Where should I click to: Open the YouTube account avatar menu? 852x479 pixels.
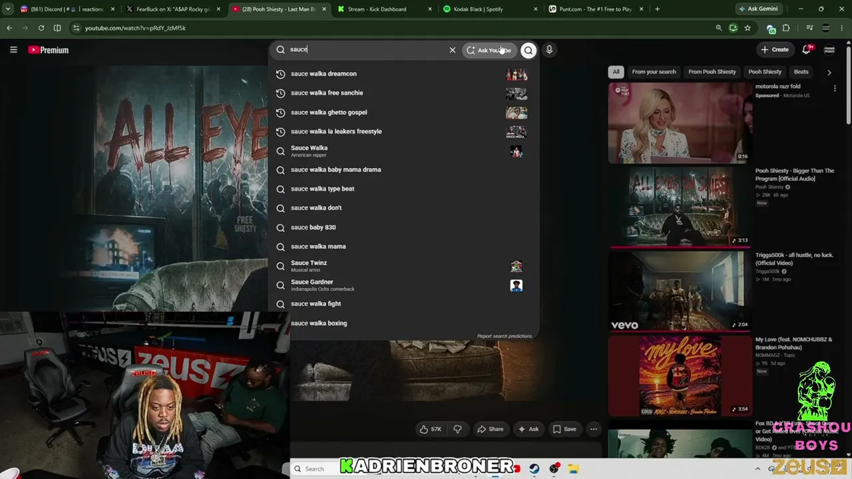(829, 50)
